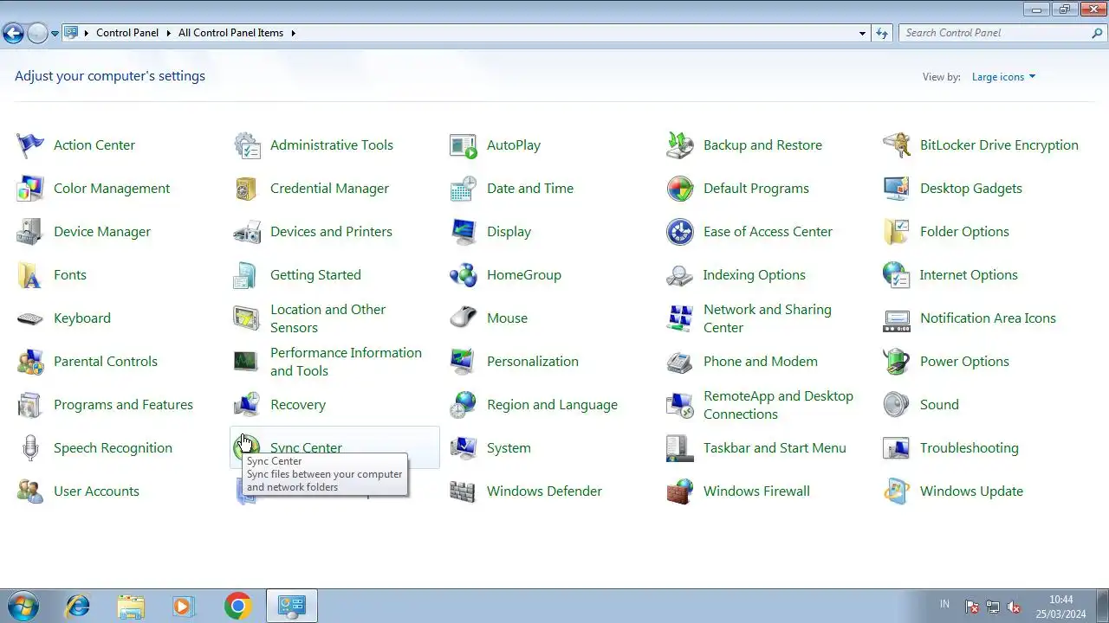The height and width of the screenshot is (623, 1109).
Task: Open the Troubleshooting link
Action: click(969, 448)
